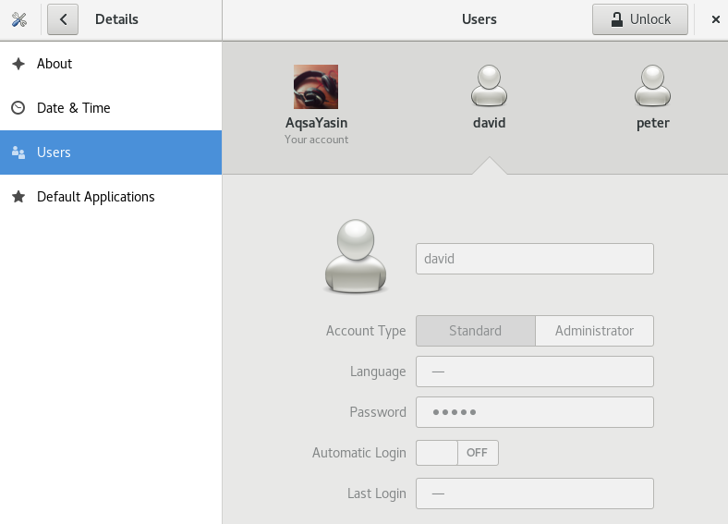Viewport: 728px width, 524px height.
Task: Click the 'Account Type' label
Action: pyautogui.click(x=366, y=331)
